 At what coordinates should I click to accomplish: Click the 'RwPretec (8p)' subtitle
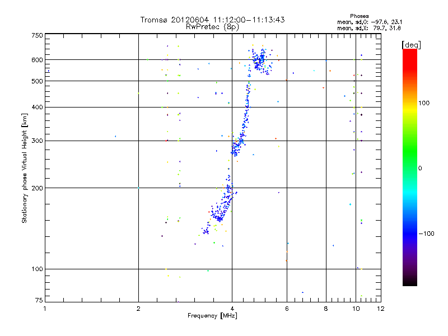(x=212, y=27)
